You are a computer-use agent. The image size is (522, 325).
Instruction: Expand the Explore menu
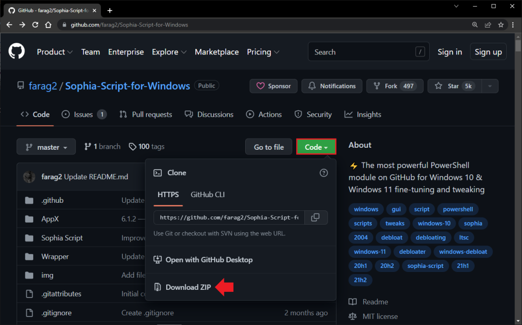[x=169, y=52]
